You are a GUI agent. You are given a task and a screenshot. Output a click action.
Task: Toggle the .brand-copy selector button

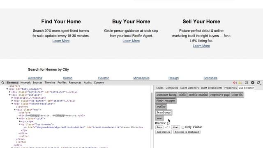(164, 112)
